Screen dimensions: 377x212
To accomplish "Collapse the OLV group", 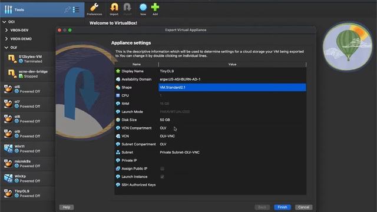I will 6,48.
